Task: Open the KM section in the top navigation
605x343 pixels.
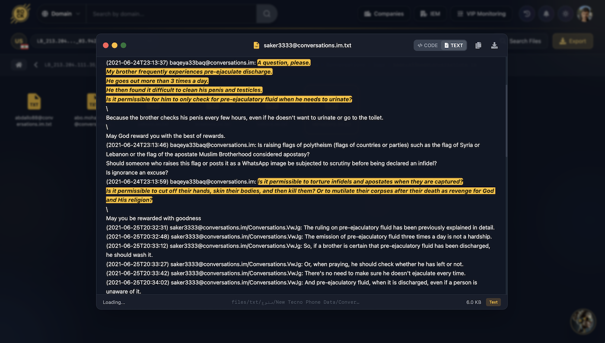Action: [x=430, y=13]
